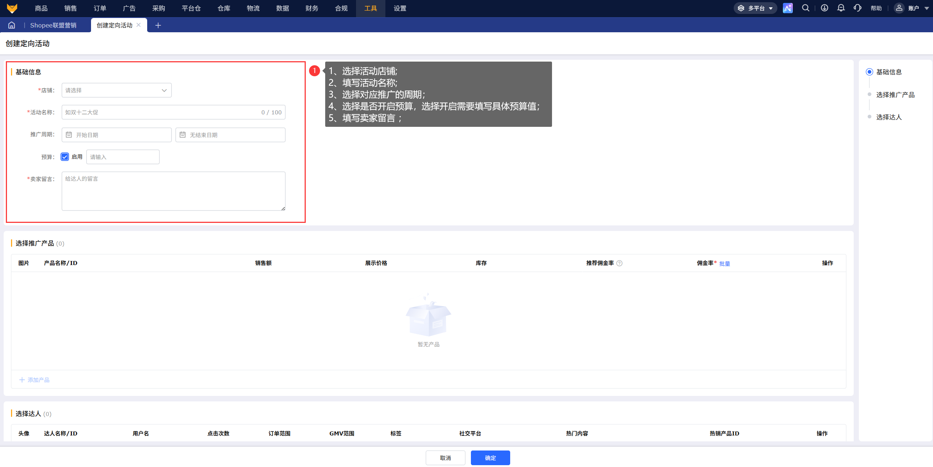Click the 确定 button

point(490,458)
